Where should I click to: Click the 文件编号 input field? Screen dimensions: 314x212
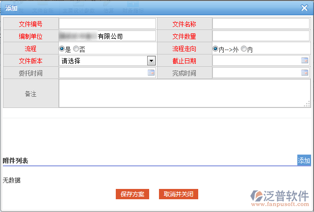coord(107,24)
